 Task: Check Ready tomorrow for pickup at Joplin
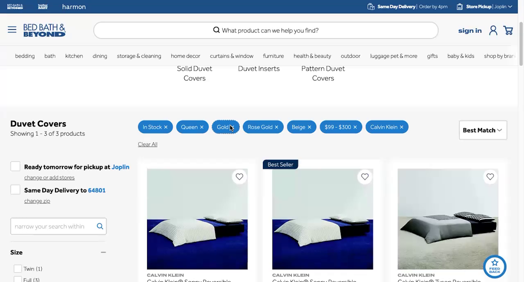click(x=15, y=166)
